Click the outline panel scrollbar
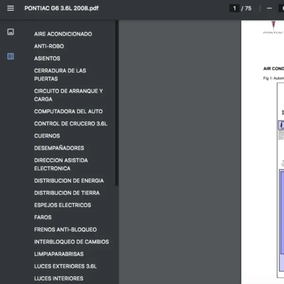 click(116, 104)
